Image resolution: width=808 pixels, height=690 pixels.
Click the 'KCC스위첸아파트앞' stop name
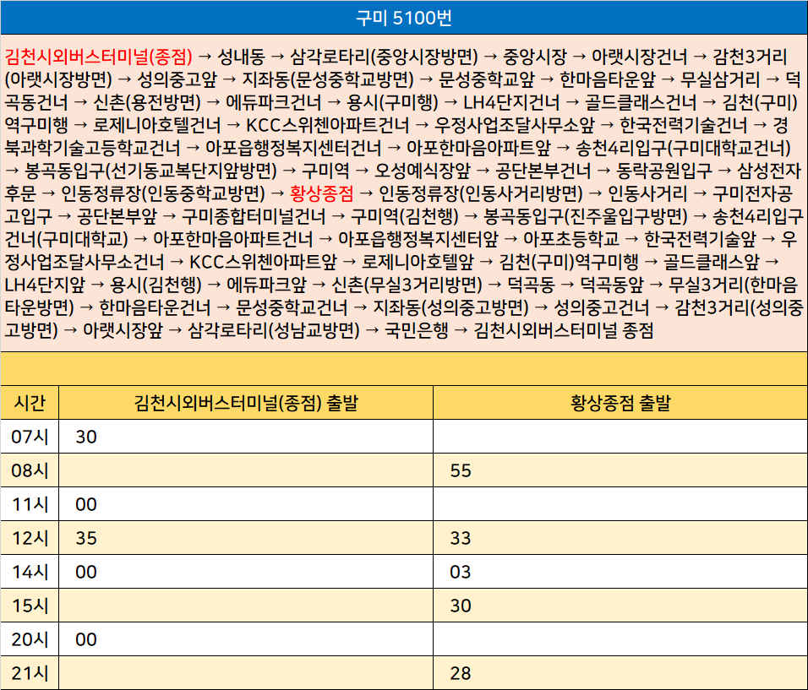[x=264, y=263]
